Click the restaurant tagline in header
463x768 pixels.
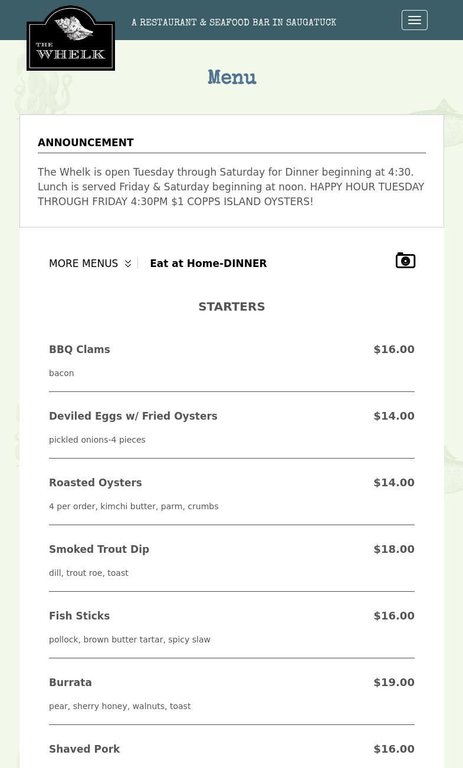[234, 23]
